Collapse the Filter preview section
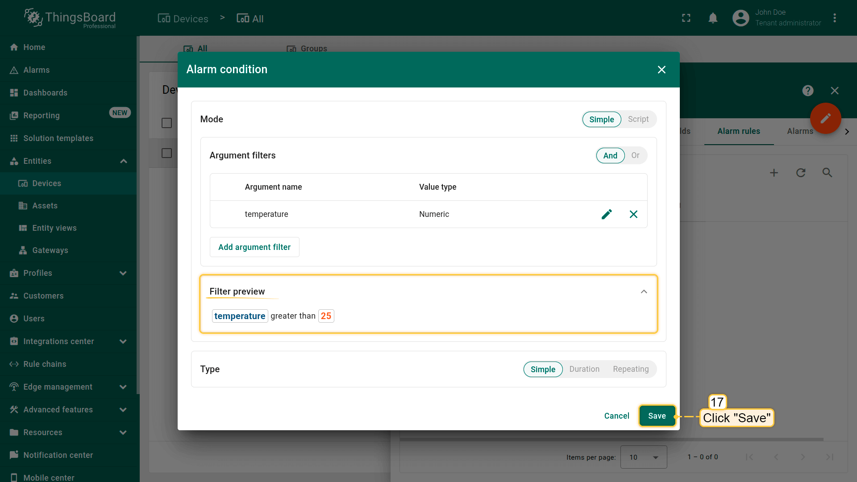This screenshot has height=482, width=857. click(643, 291)
